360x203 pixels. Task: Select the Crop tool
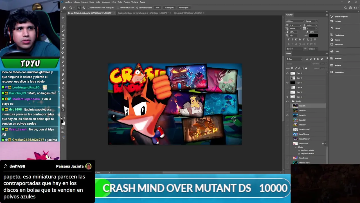pyautogui.click(x=63, y=35)
